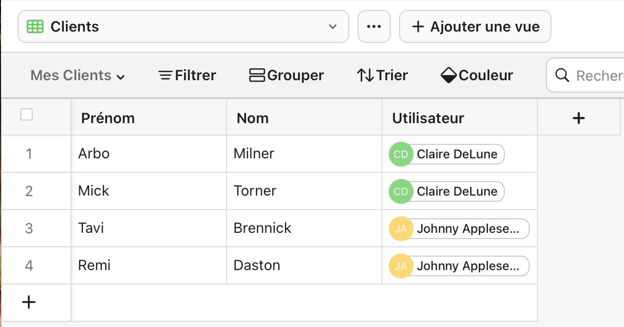Expand Claire DeLune user cell on row 1

pyautogui.click(x=446, y=154)
